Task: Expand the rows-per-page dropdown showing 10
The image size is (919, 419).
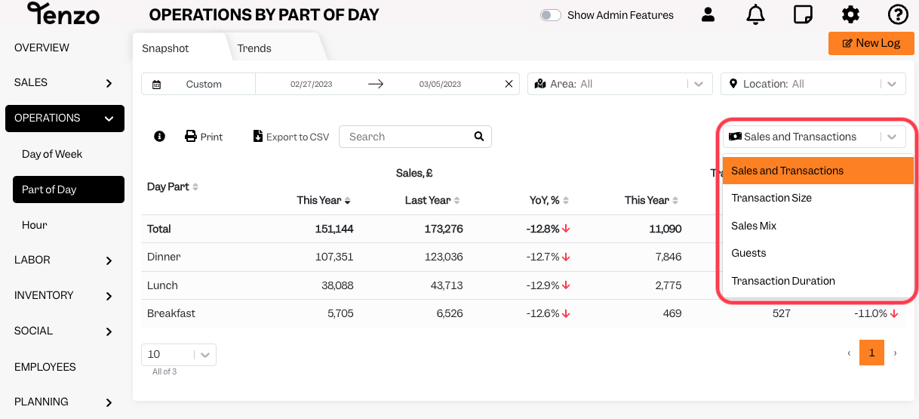Action: tap(179, 354)
